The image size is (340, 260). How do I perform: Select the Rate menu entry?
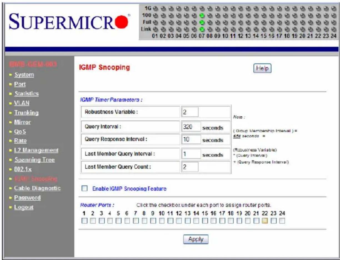tap(21, 141)
